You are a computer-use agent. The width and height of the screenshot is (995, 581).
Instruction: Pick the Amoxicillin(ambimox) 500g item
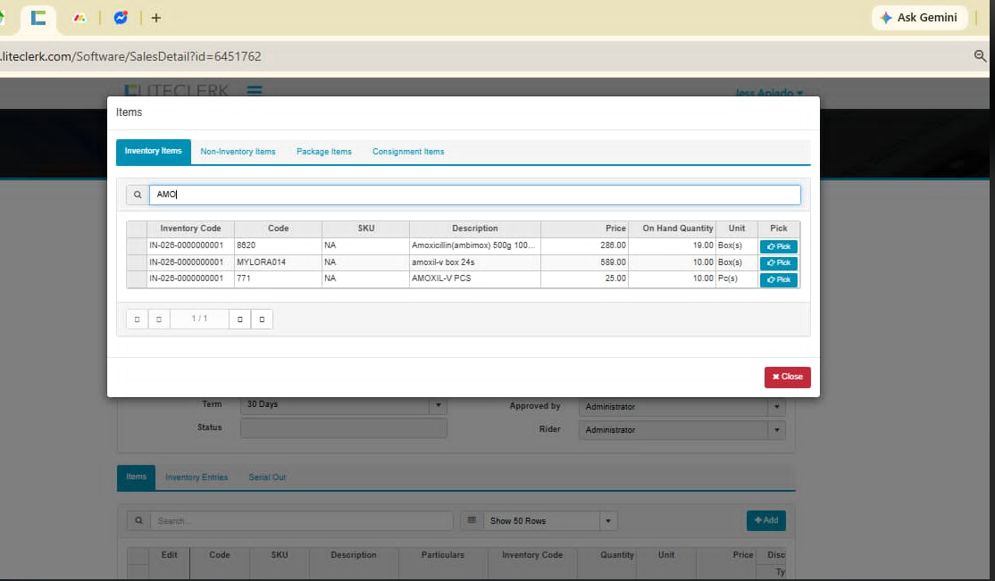tap(779, 246)
